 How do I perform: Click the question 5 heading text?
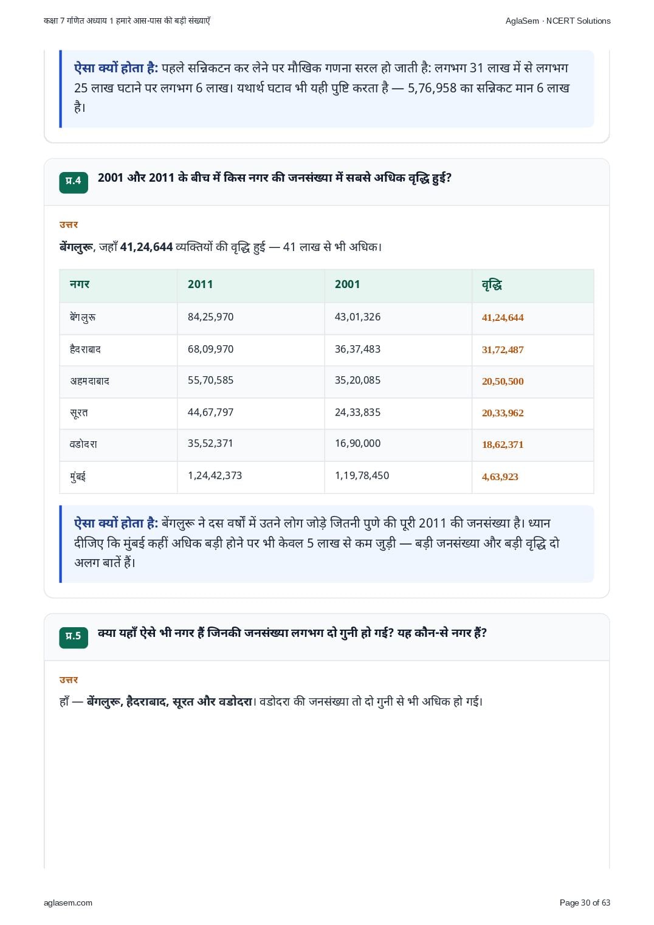(292, 633)
